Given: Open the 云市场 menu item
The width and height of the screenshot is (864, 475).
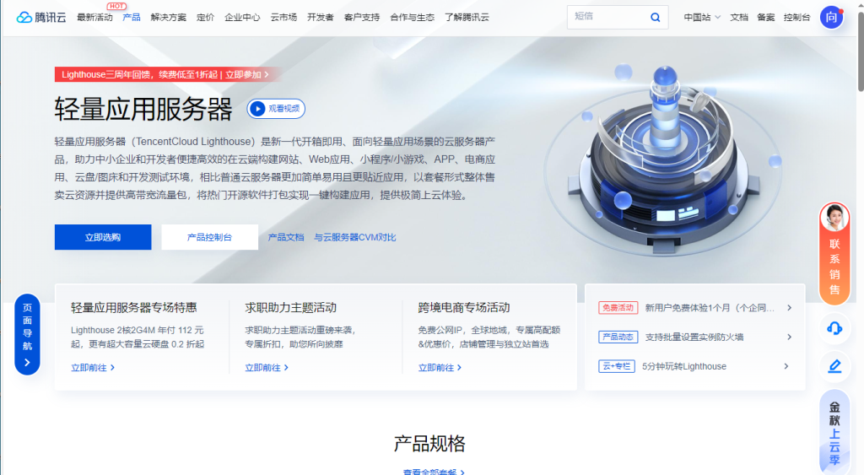Looking at the screenshot, I should pyautogui.click(x=283, y=18).
